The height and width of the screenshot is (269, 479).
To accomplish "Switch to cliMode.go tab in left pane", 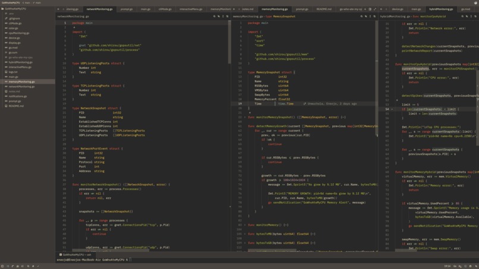I will 165,9.
